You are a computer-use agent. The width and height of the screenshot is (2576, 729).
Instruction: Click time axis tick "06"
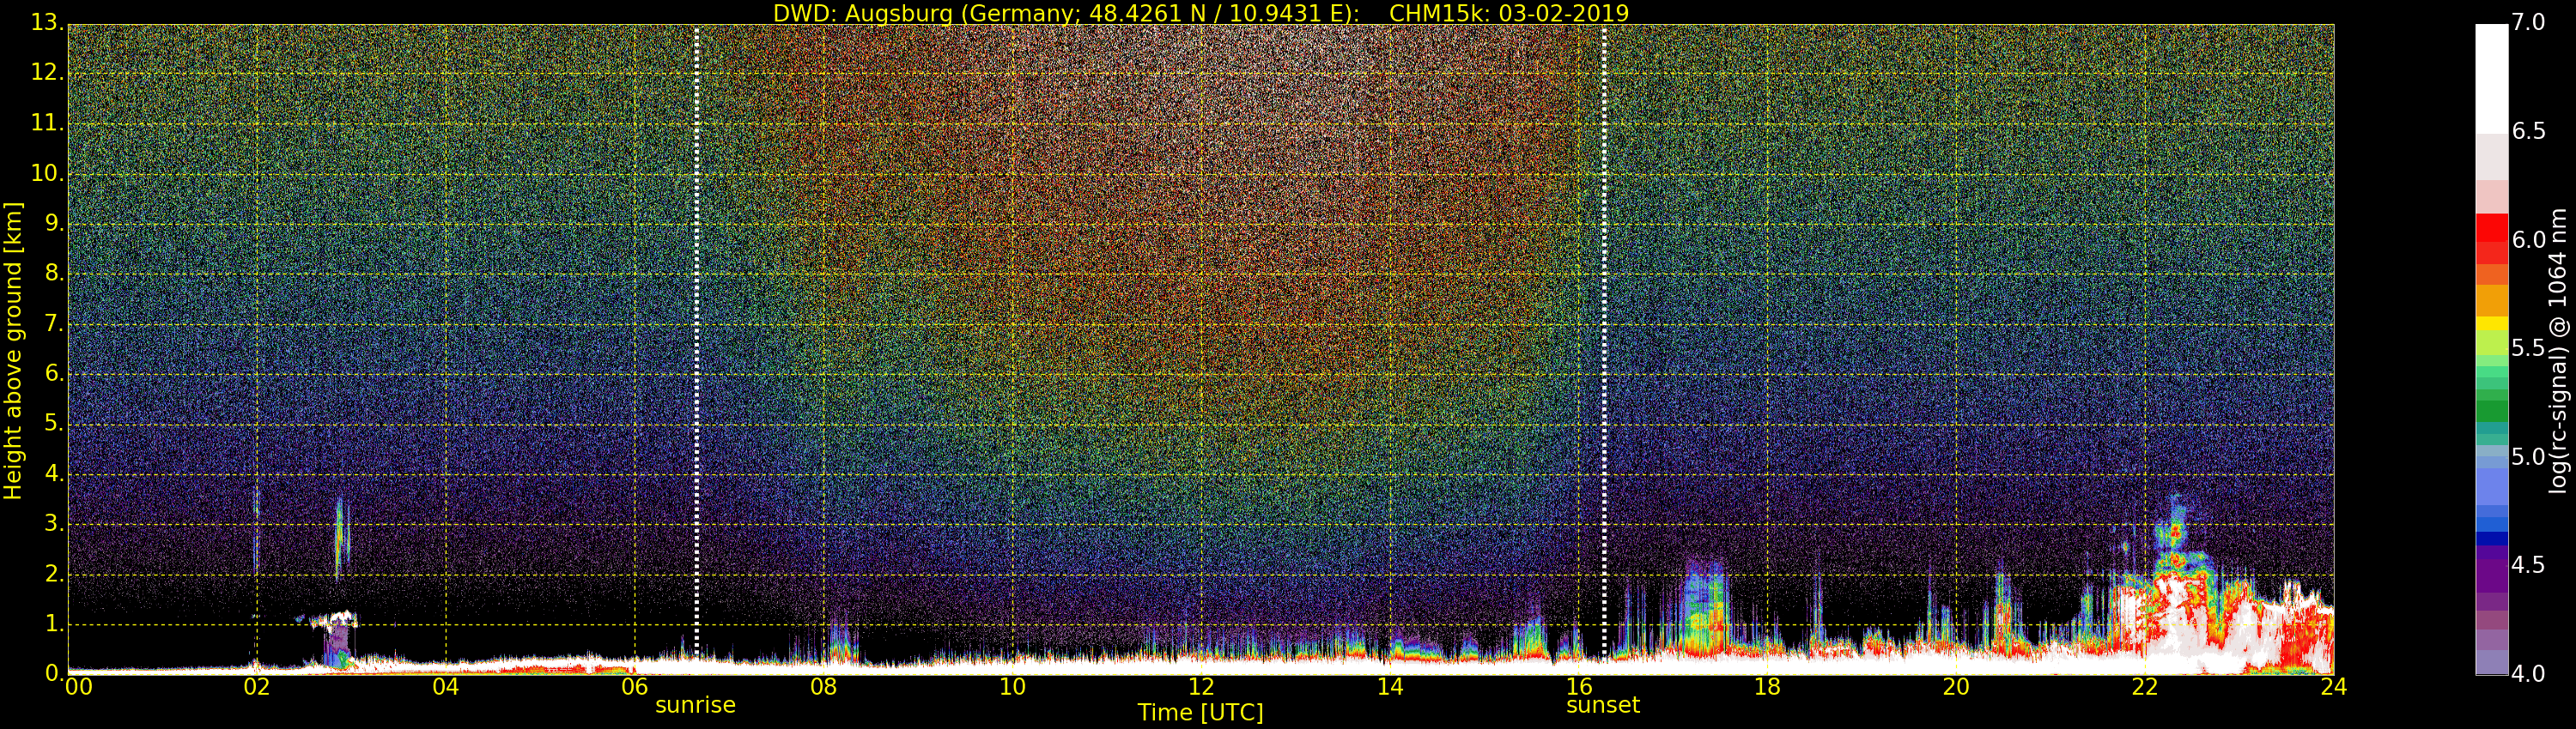click(635, 686)
